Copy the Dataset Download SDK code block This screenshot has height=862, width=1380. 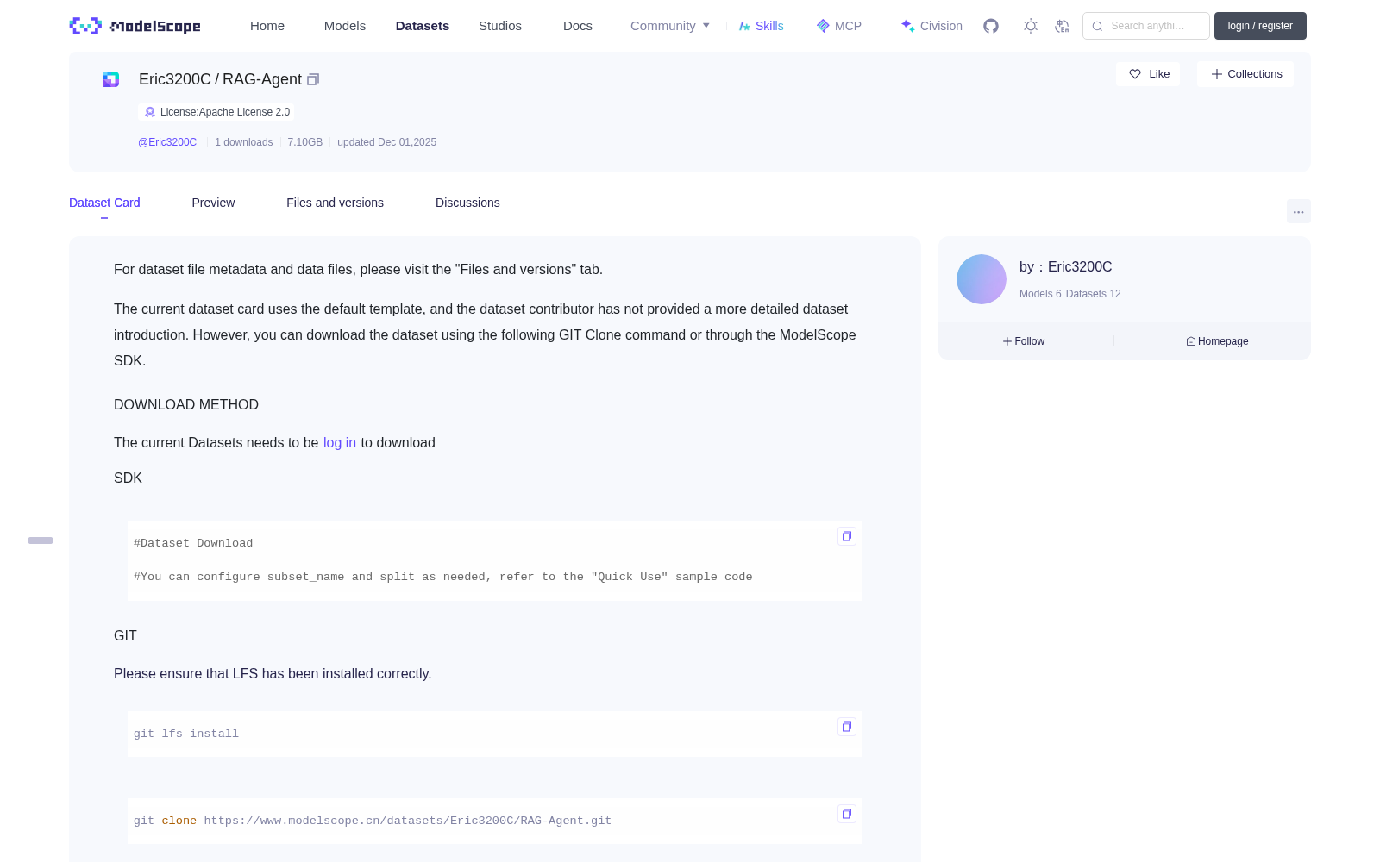(x=847, y=536)
